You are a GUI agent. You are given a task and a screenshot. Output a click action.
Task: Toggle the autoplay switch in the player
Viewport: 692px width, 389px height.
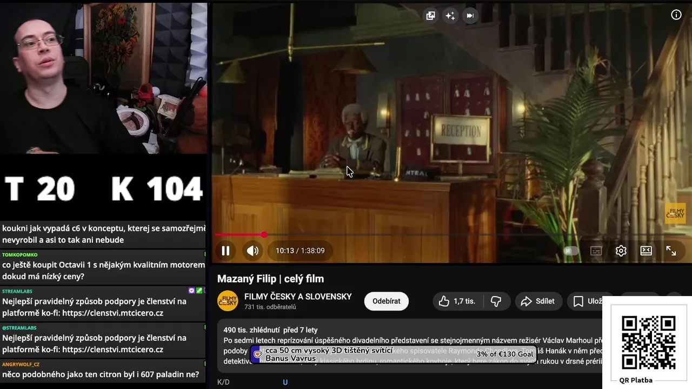pos(570,251)
